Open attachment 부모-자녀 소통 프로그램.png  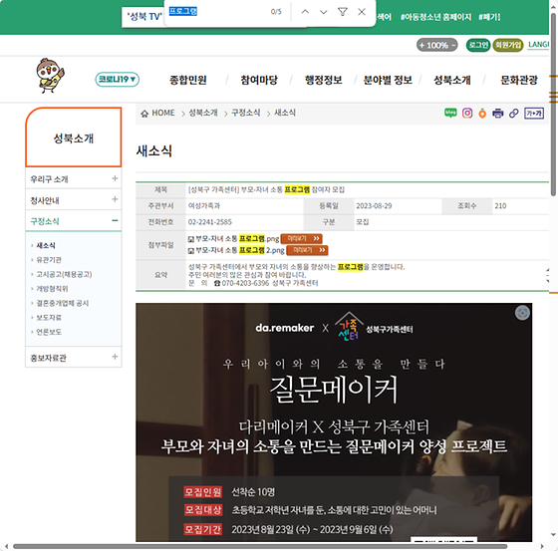coord(237,238)
